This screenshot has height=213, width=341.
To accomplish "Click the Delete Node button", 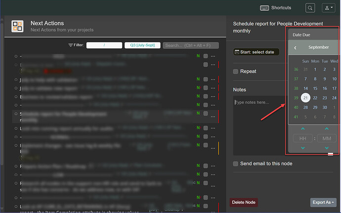I will pos(244,202).
